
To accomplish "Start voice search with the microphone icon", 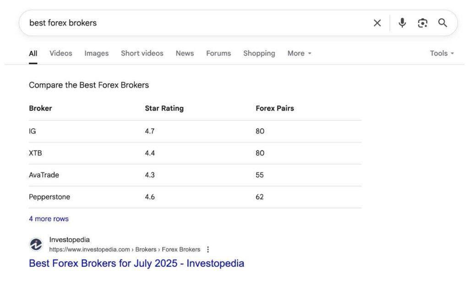I will click(x=402, y=23).
